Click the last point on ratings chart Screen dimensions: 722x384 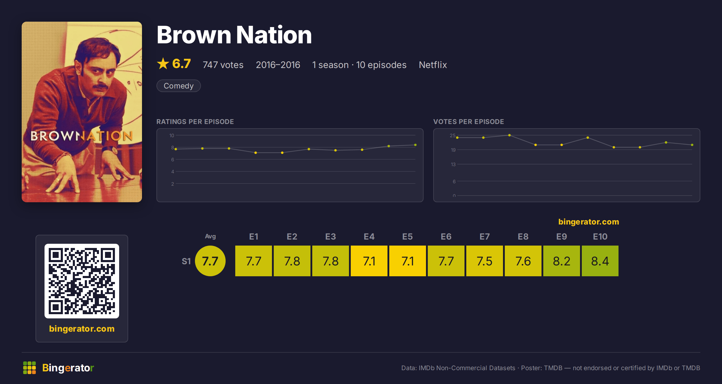tap(415, 145)
